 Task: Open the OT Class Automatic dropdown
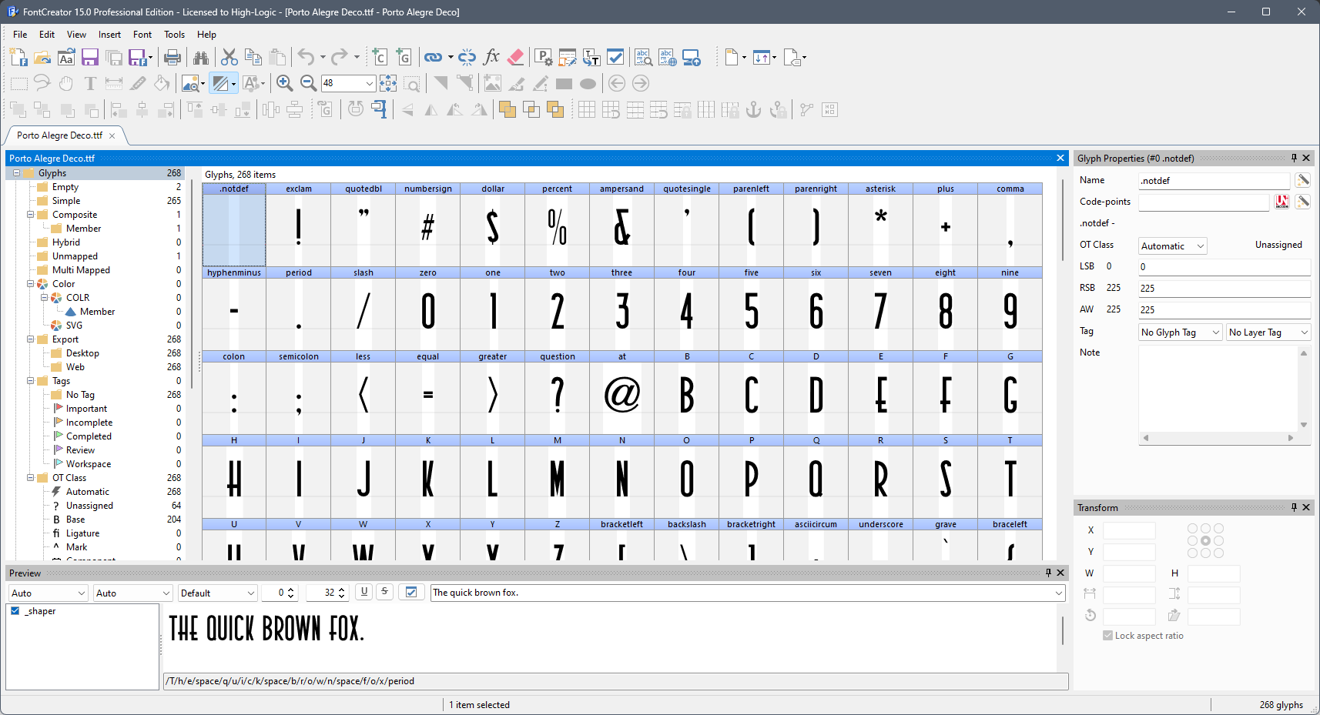pos(1172,246)
